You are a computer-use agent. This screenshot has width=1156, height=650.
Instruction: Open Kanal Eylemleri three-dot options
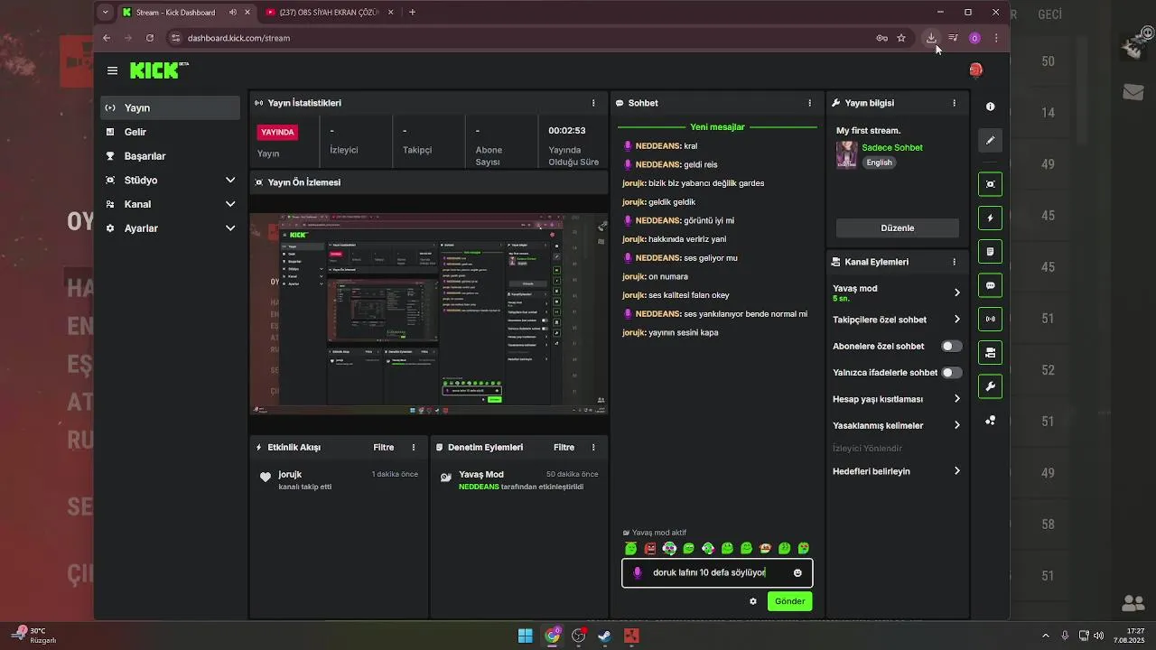pyautogui.click(x=954, y=262)
